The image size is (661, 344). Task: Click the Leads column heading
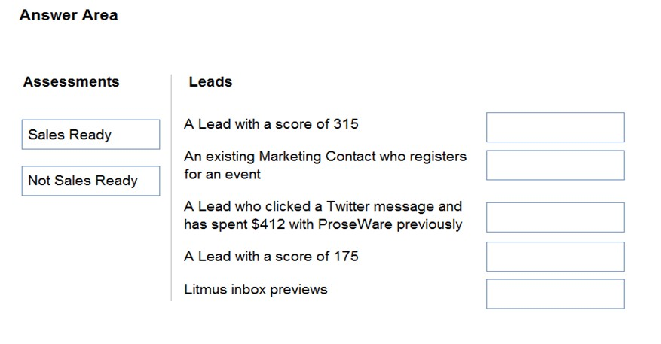coord(210,81)
